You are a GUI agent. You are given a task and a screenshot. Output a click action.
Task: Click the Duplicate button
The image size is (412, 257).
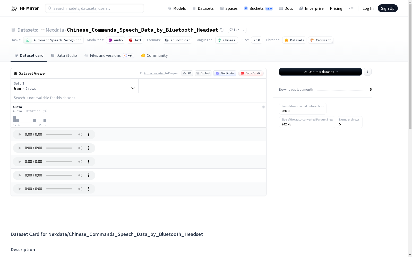point(225,73)
